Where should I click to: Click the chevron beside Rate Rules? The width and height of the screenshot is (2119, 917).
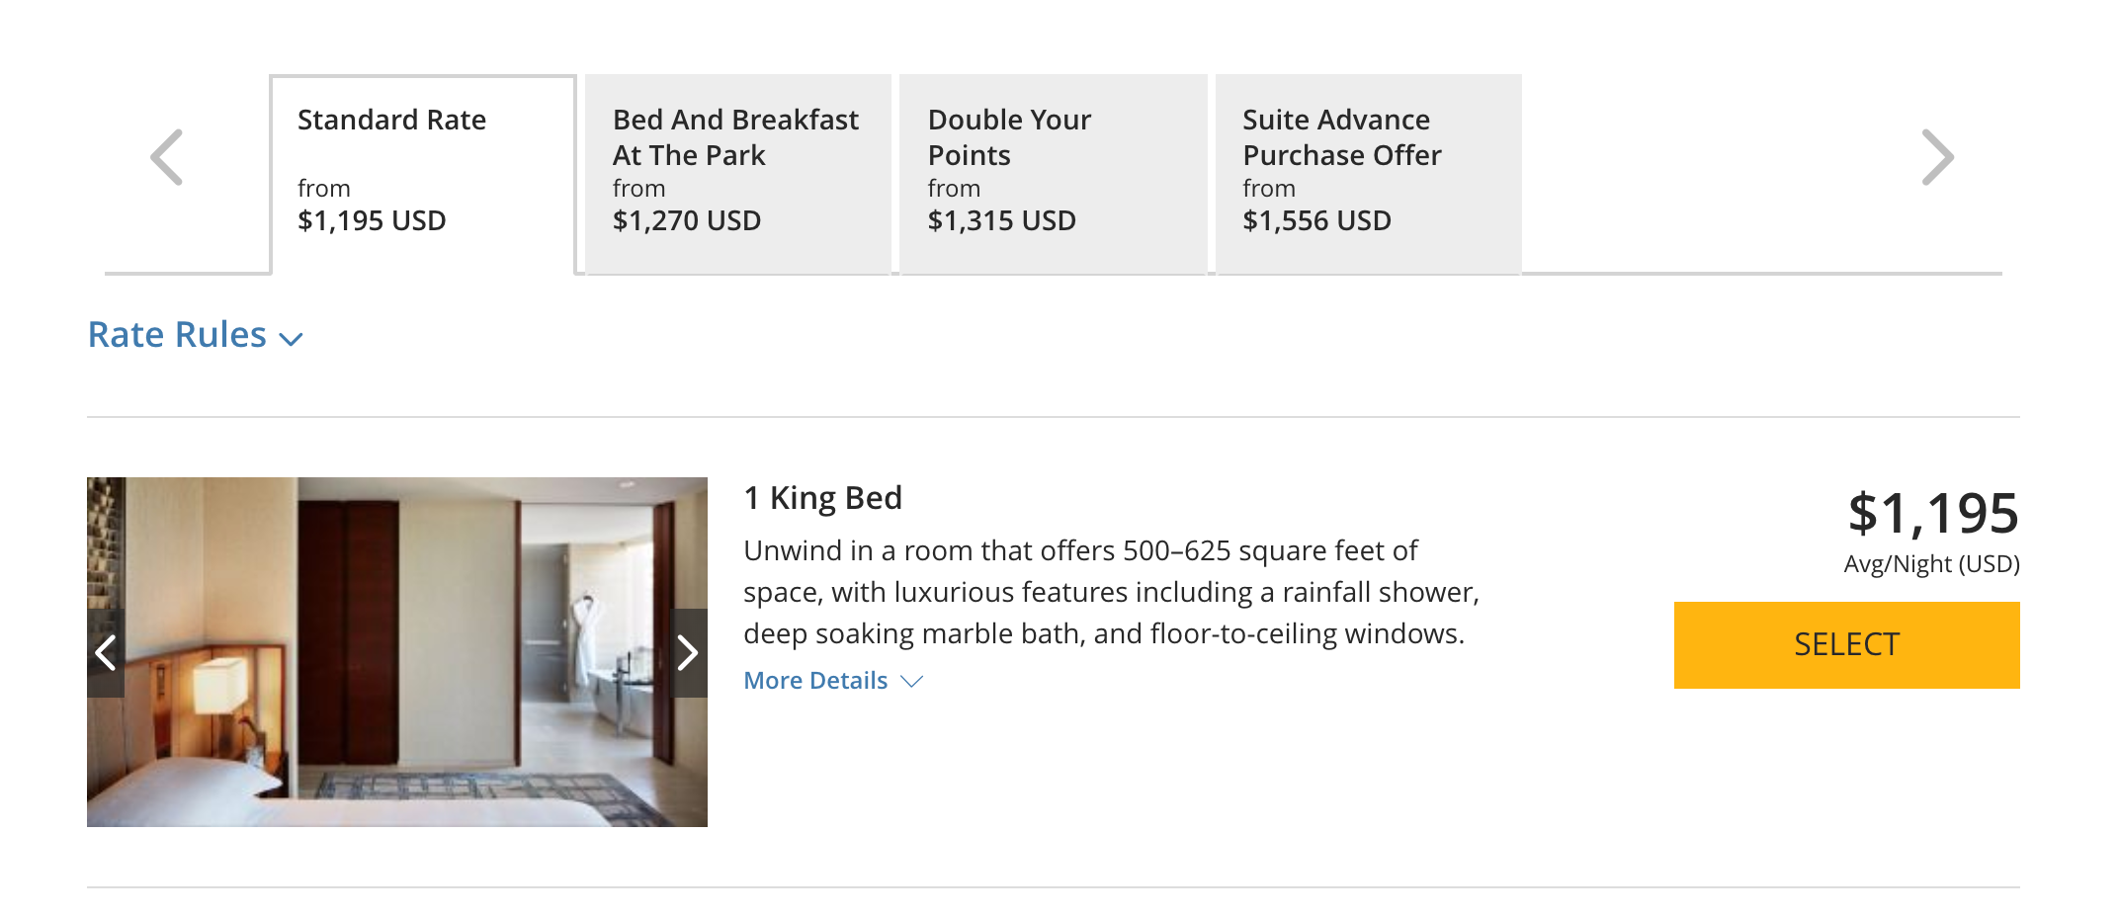[291, 339]
